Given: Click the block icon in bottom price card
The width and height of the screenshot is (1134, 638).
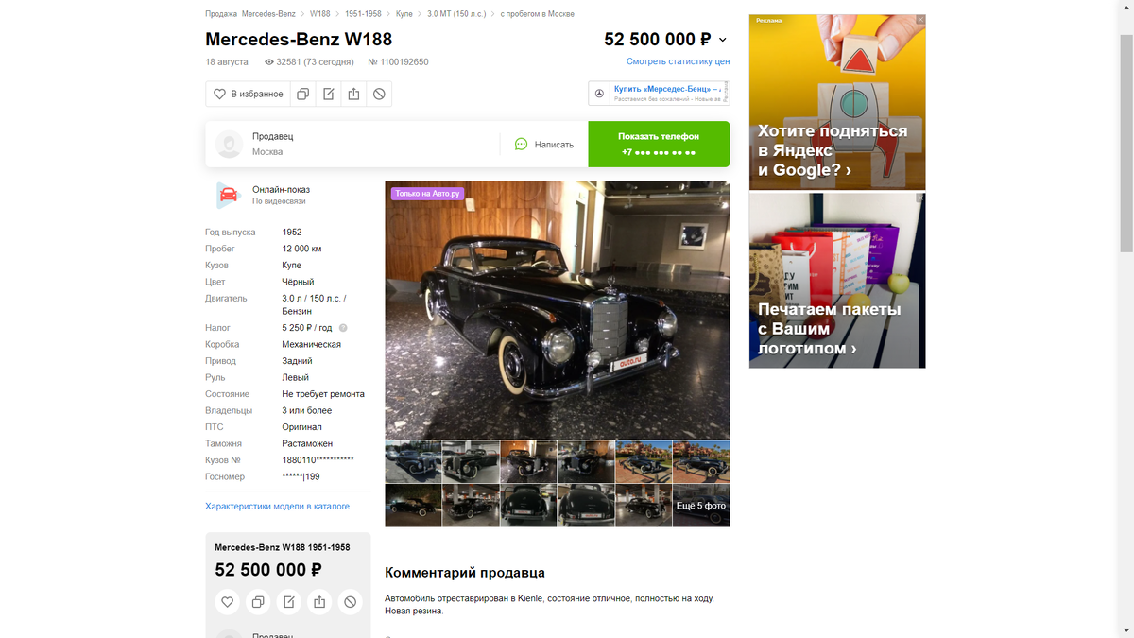Looking at the screenshot, I should click(350, 602).
